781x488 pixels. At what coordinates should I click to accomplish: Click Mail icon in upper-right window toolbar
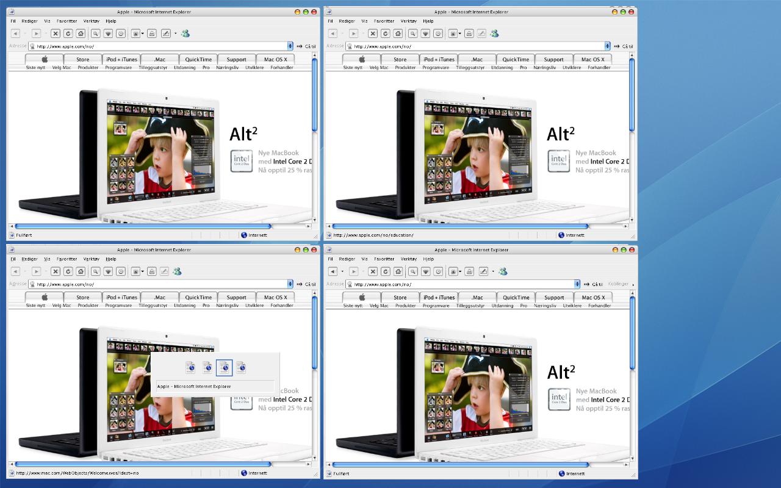point(453,34)
